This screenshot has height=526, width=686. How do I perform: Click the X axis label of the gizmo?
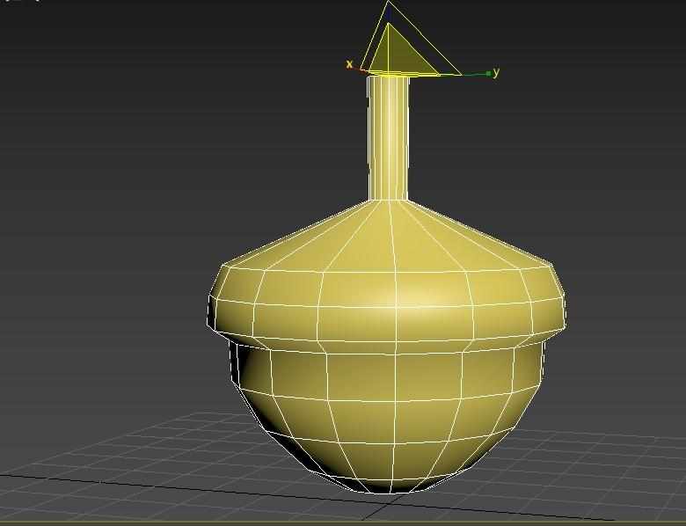(x=349, y=64)
